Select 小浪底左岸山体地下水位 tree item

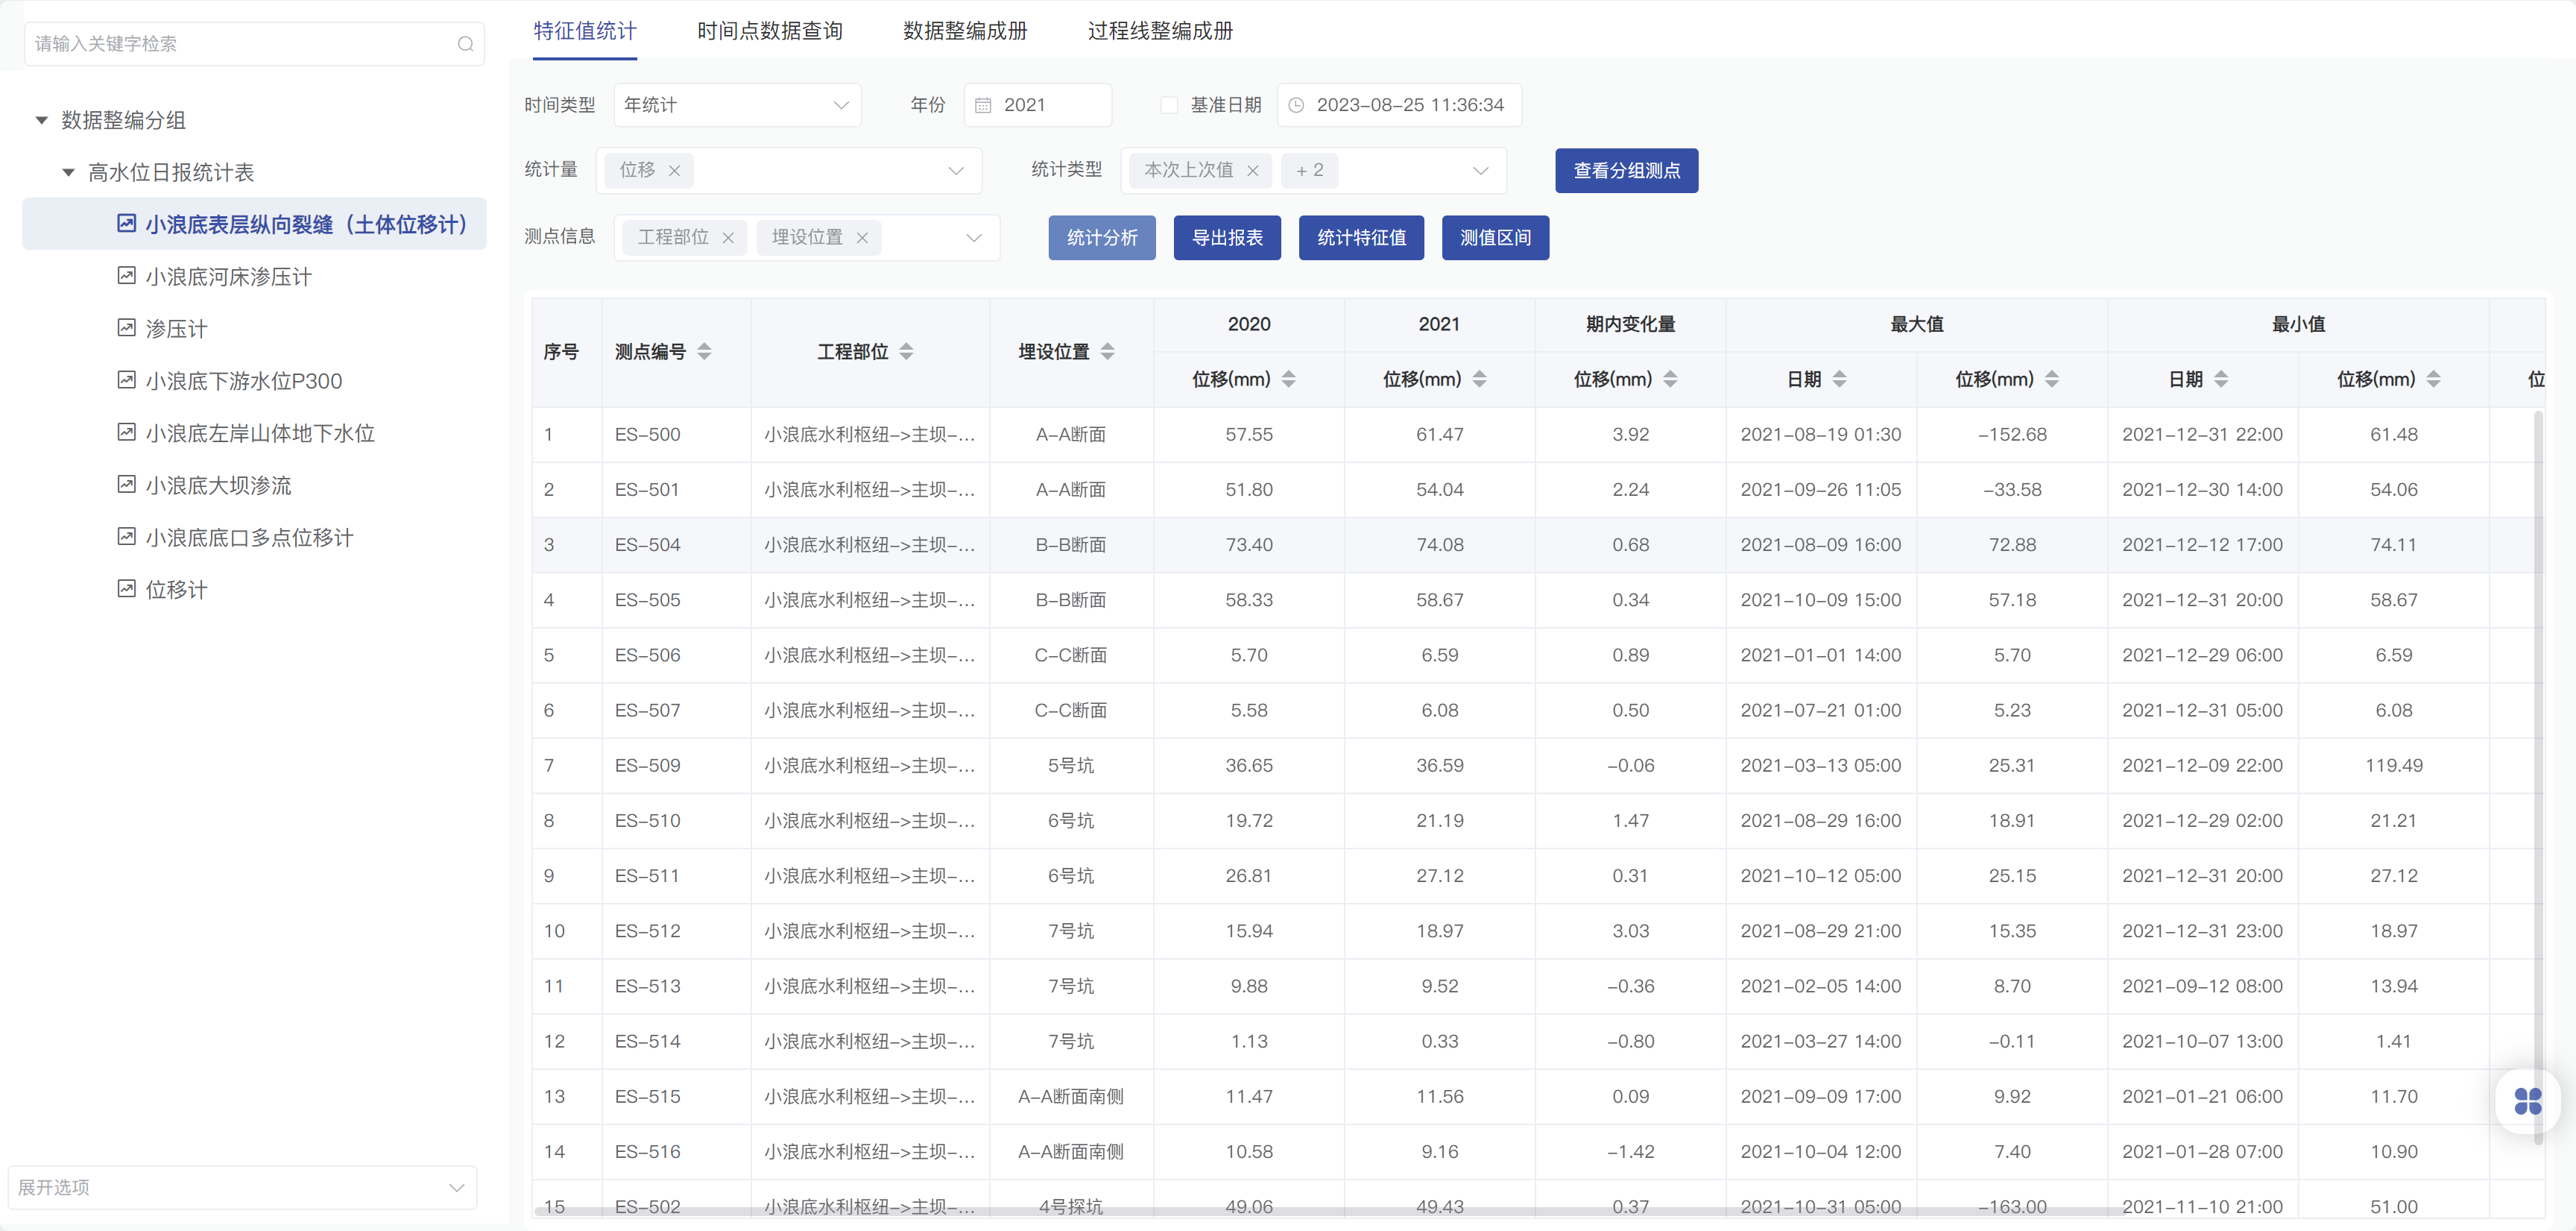260,433
